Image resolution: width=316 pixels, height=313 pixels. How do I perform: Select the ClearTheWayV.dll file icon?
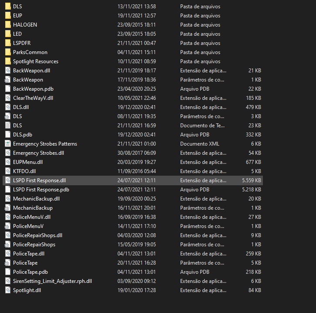8,98
